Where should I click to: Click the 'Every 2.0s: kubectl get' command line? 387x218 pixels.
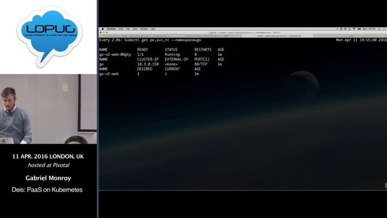pyautogui.click(x=150, y=40)
